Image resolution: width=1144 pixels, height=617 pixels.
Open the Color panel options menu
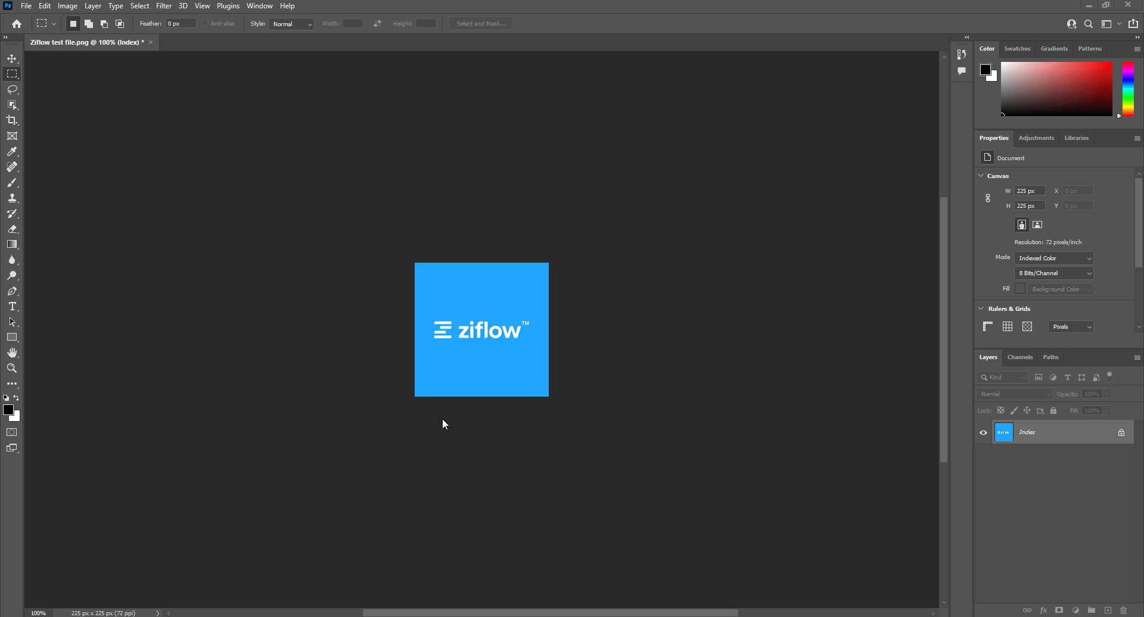(x=1137, y=49)
